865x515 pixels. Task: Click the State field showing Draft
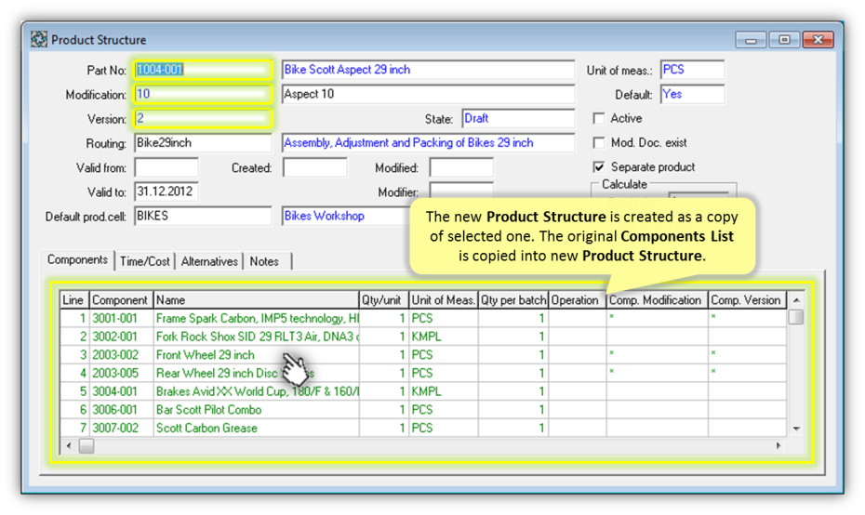[518, 119]
